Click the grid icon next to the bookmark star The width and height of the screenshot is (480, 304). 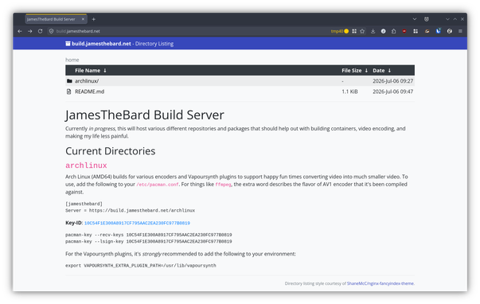[354, 31]
